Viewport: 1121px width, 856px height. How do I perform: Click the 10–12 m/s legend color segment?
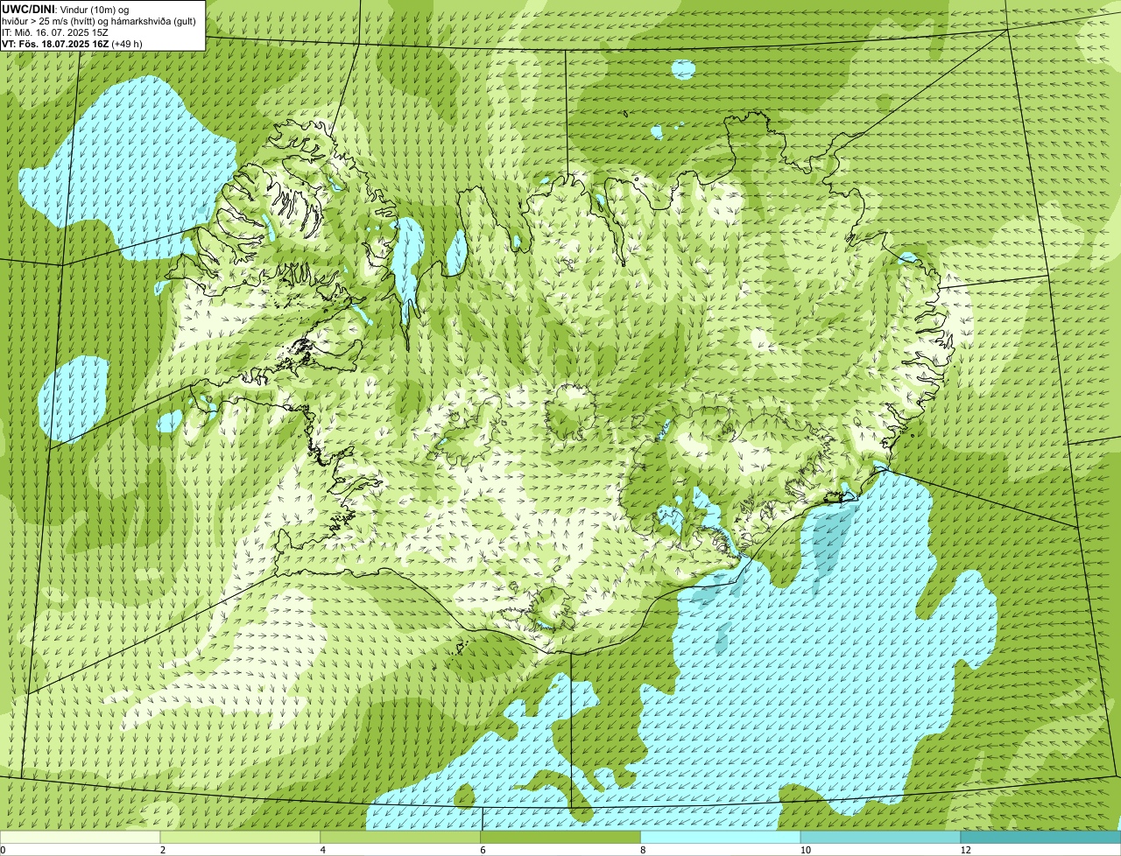coord(880,837)
